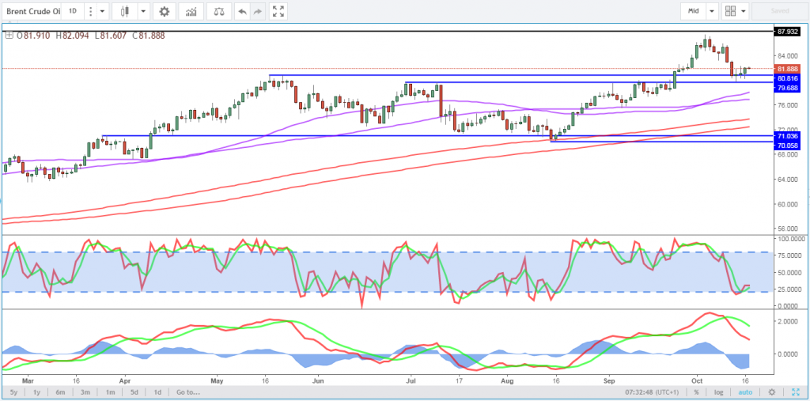Toggle the log scale
This screenshot has width=810, height=401.
(x=718, y=392)
